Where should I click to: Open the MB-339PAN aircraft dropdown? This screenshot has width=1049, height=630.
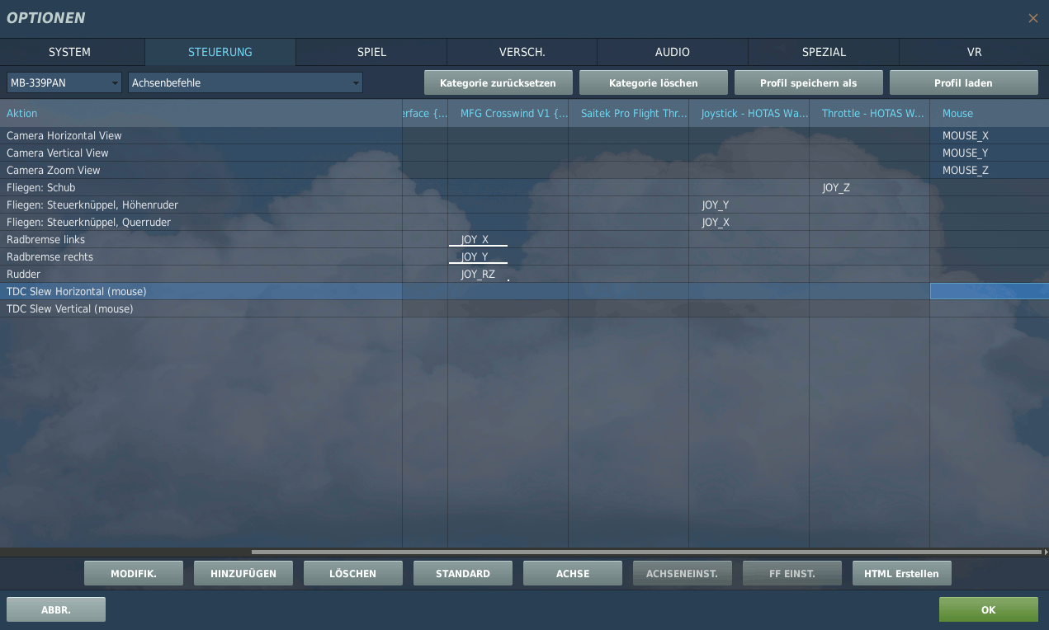[x=64, y=82]
